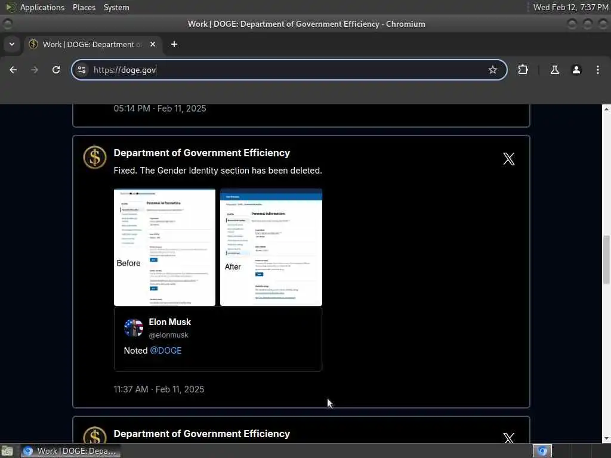Open the Applications menu

click(42, 7)
